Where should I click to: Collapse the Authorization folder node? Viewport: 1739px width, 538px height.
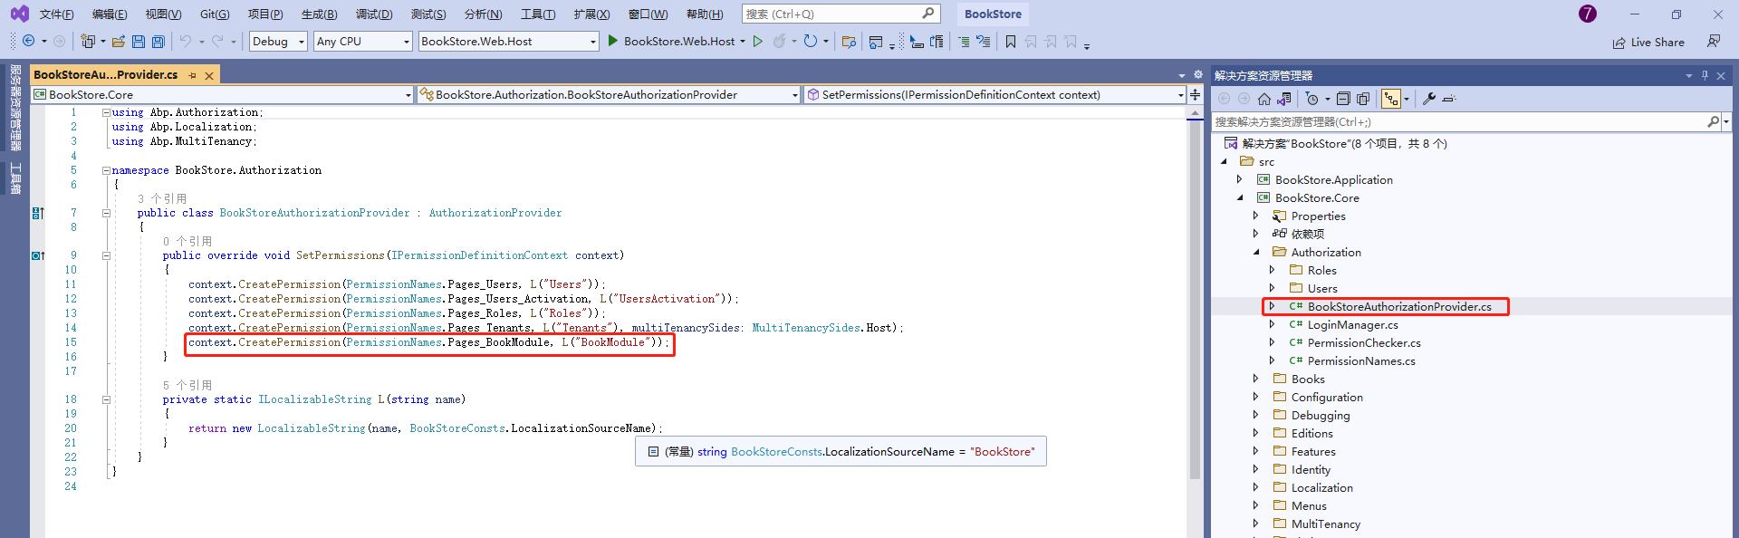1256,253
